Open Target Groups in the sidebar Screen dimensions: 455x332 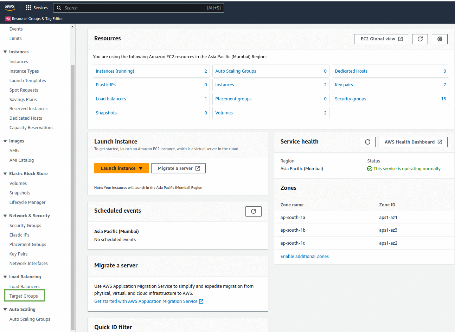[x=24, y=296]
